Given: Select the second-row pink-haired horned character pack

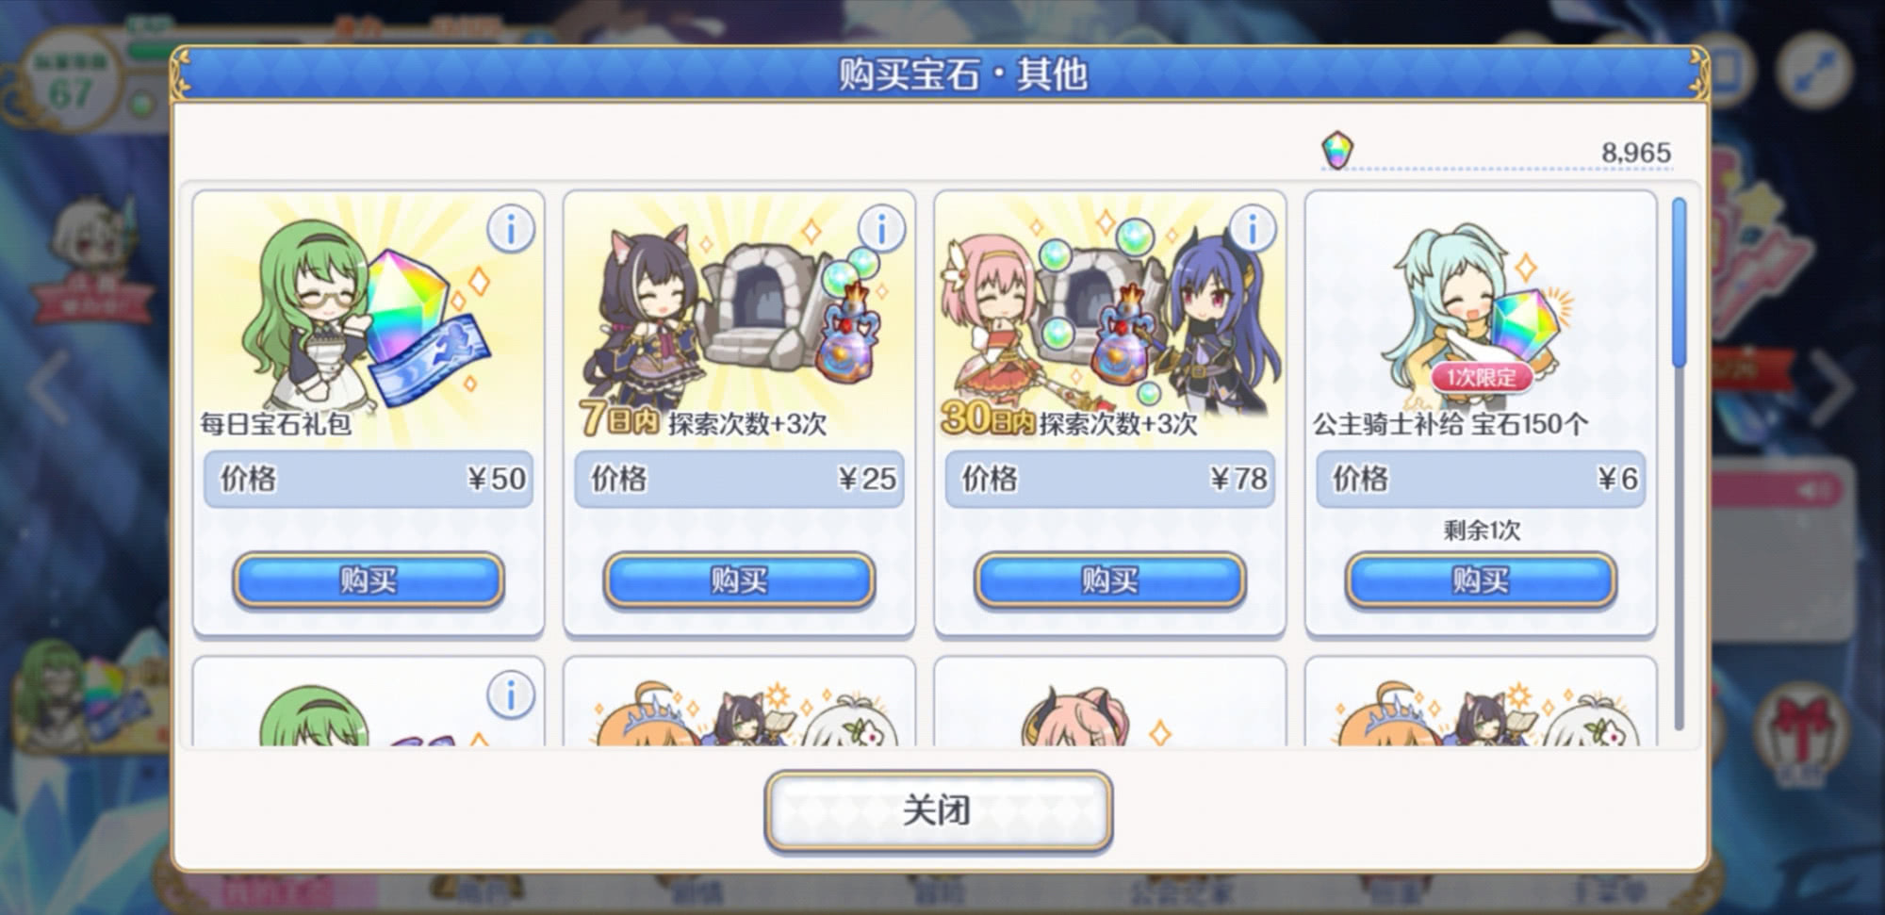Looking at the screenshot, I should (x=1109, y=702).
